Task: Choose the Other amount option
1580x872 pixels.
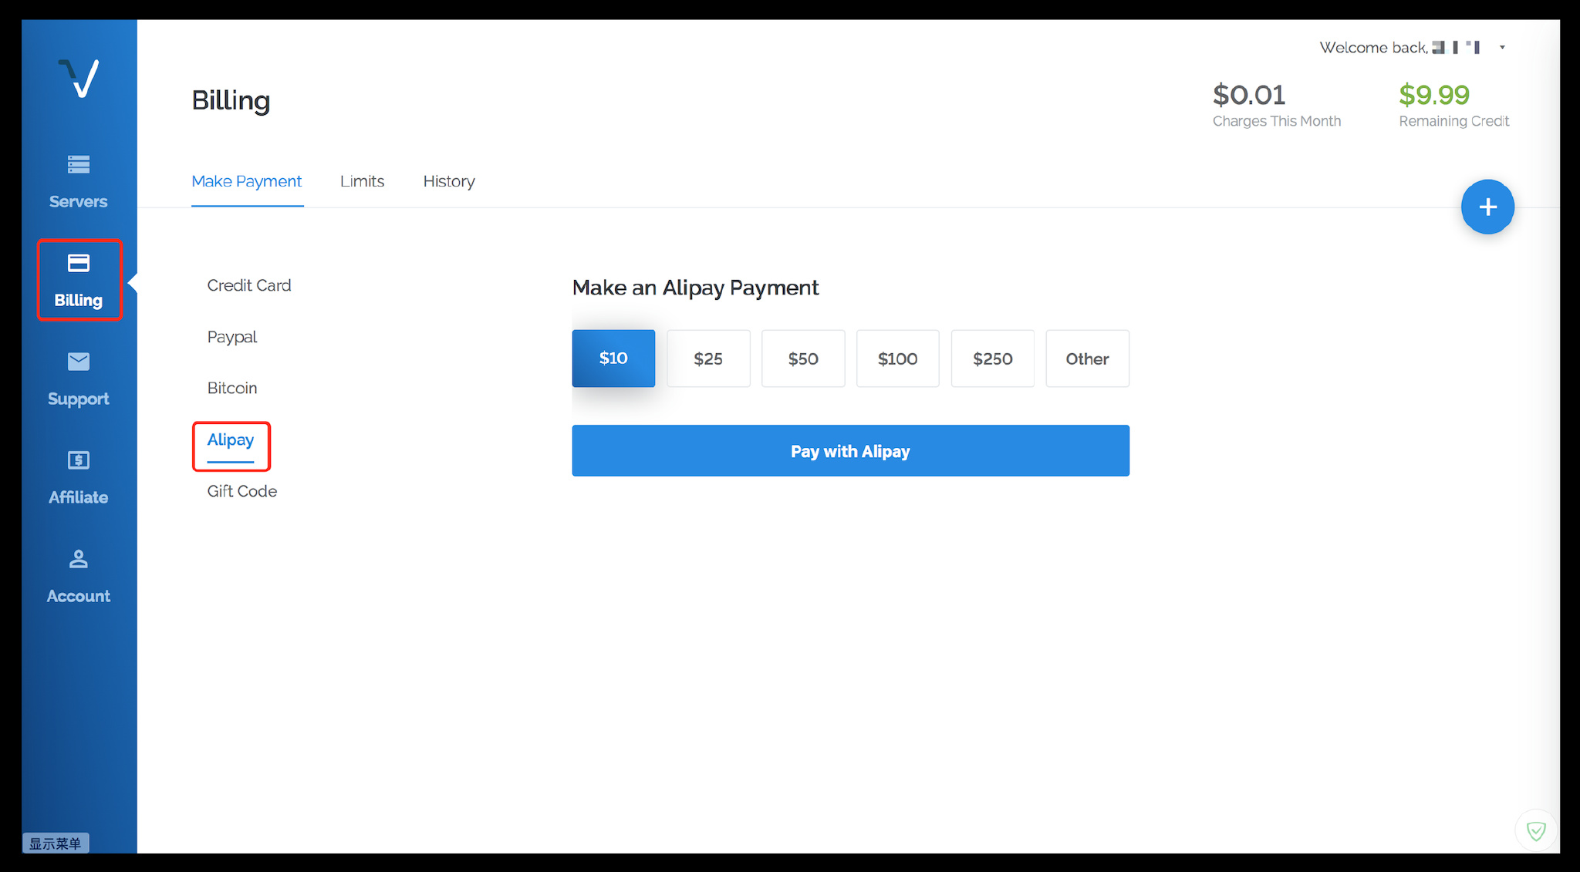Action: click(1086, 359)
